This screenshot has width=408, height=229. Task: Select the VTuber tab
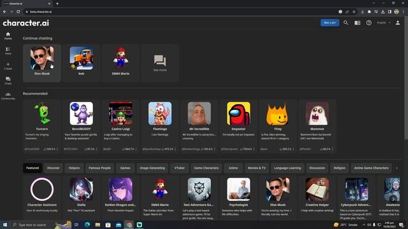(180, 168)
